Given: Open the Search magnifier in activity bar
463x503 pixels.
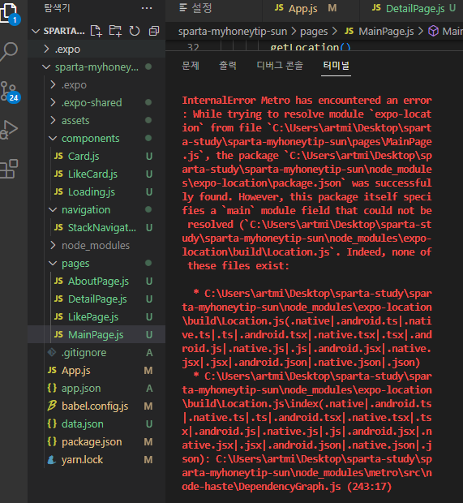Looking at the screenshot, I should click(9, 51).
